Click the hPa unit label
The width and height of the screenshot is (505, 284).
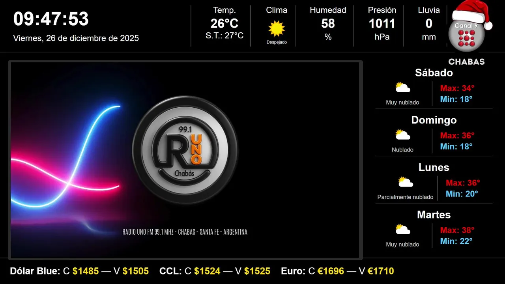pos(382,37)
